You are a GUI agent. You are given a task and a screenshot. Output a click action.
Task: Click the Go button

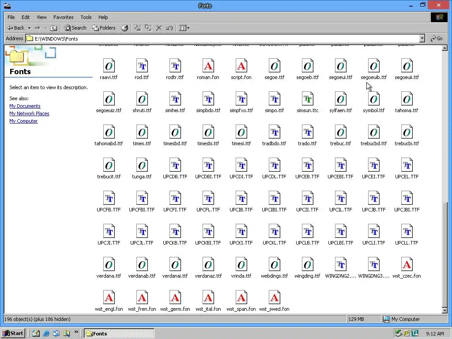[x=437, y=38]
